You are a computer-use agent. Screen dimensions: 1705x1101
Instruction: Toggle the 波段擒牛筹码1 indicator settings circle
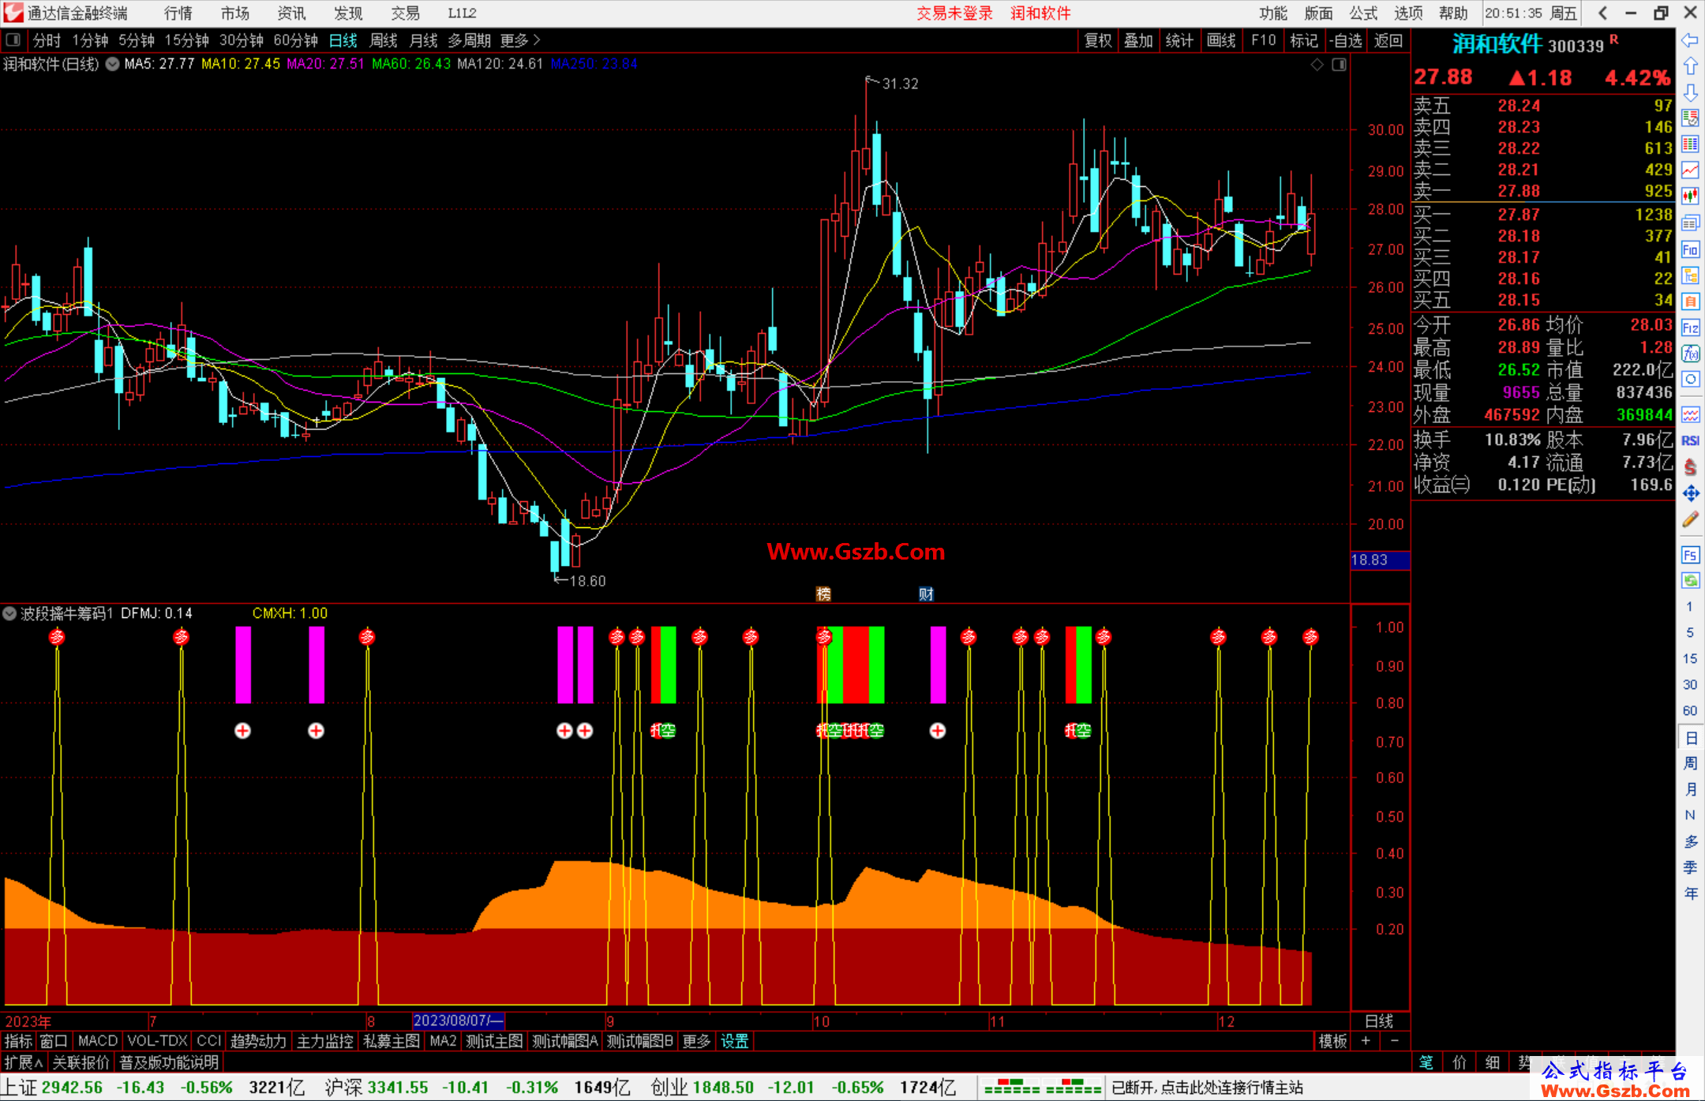click(x=9, y=613)
